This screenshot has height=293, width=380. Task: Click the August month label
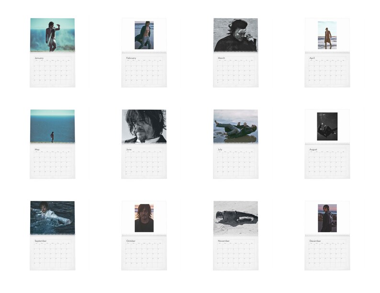coord(313,150)
